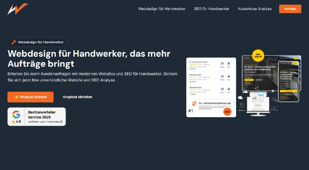
Task: Click Website globe icon for Ihr Handwerksbetrieb
Action: [222, 64]
